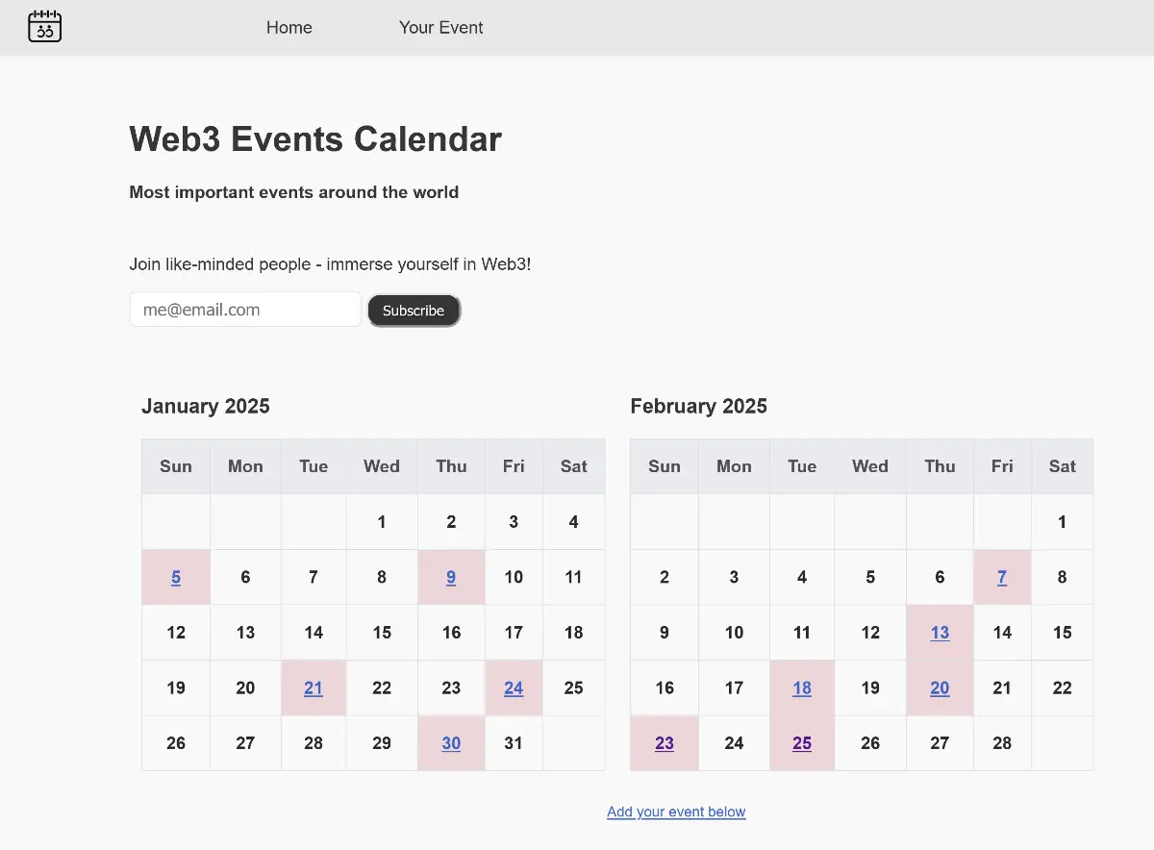Click February 7 event date
The width and height of the screenshot is (1154, 850).
tap(1002, 577)
